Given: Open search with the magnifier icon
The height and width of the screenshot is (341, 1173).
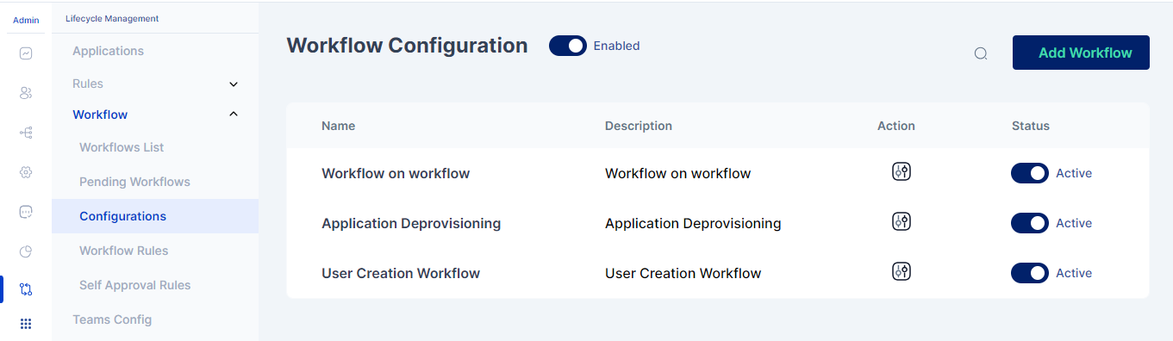Looking at the screenshot, I should [x=981, y=53].
